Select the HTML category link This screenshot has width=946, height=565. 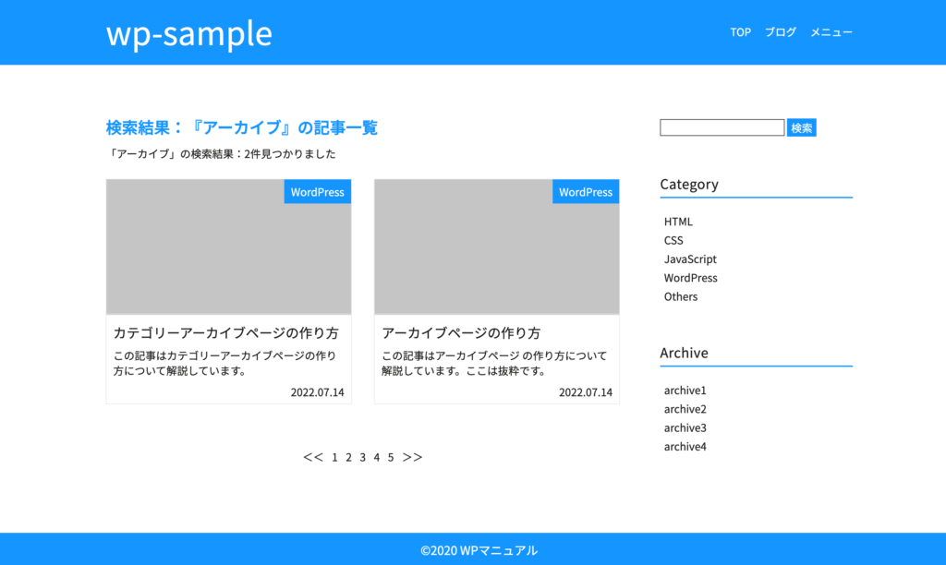[678, 222]
